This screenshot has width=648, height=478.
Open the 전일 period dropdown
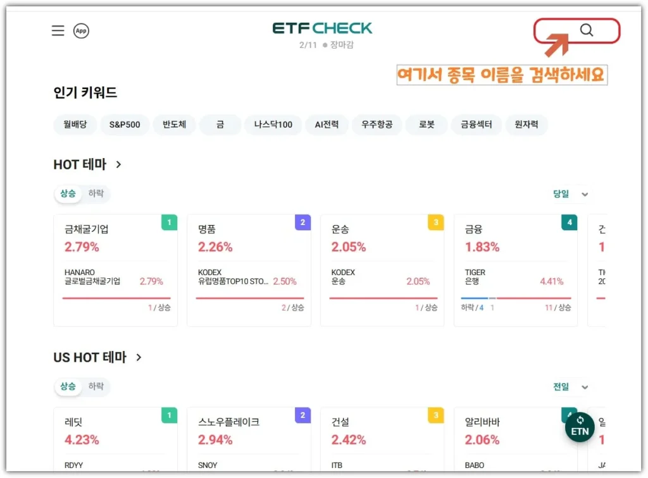click(571, 387)
